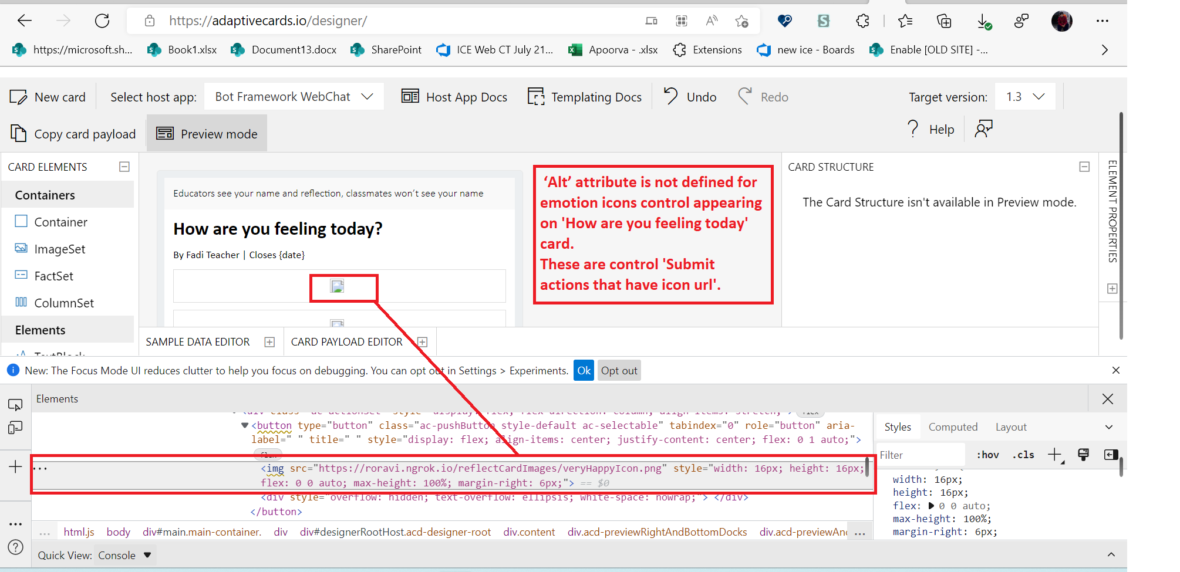Screen dimensions: 1180x572
Task: Select the FactSet card element
Action: click(x=53, y=276)
